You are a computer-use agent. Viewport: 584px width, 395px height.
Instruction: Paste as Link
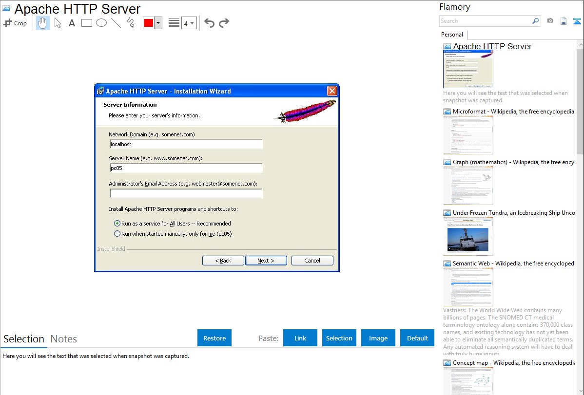coord(300,338)
